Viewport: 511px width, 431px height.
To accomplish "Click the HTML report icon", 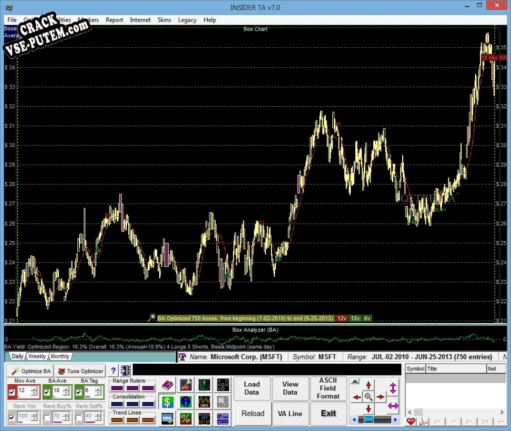I will 168,418.
